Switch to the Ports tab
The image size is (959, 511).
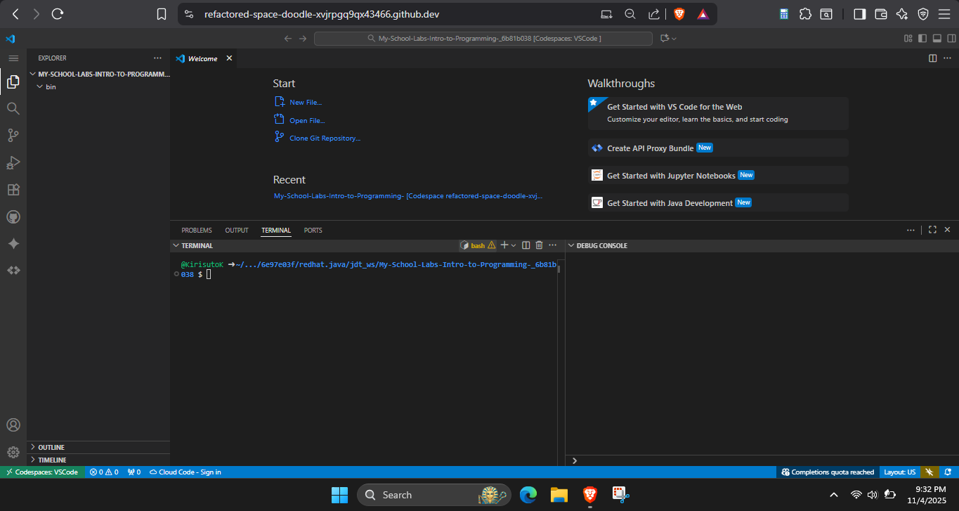[313, 231]
